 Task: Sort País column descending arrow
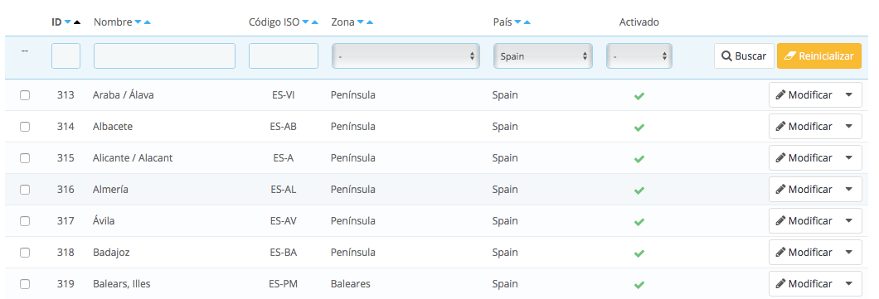point(518,22)
